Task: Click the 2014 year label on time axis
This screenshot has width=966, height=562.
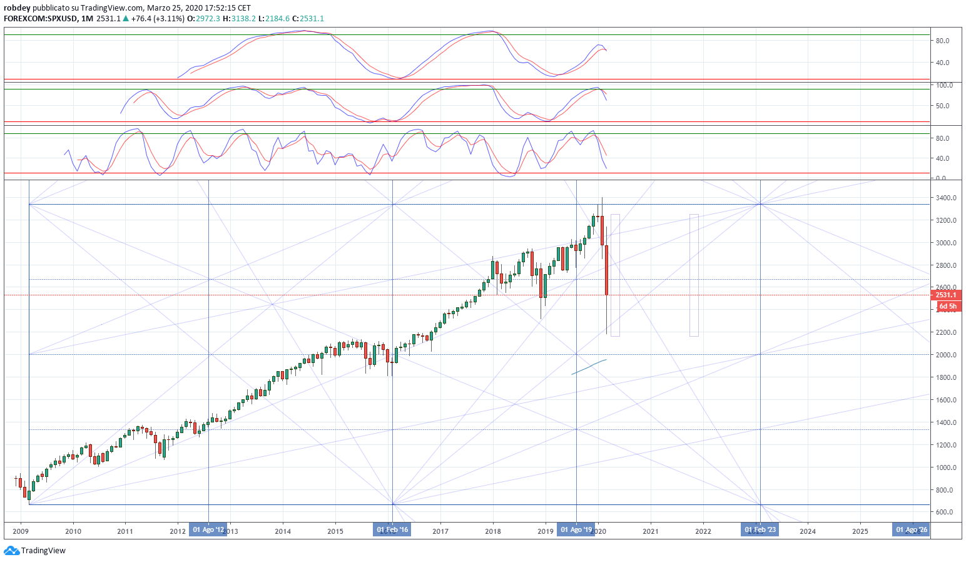Action: [x=283, y=531]
